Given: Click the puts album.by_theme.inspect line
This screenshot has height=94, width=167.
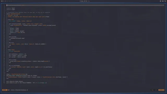Looking at the screenshot, I should click(15, 81).
